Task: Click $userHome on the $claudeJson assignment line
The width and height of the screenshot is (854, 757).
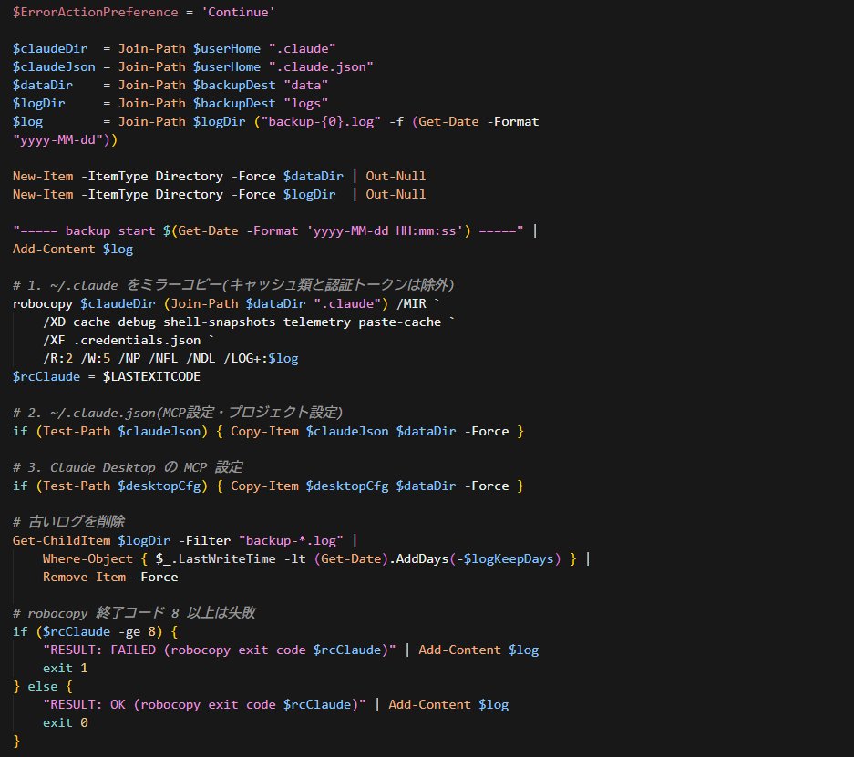Action: click(227, 66)
